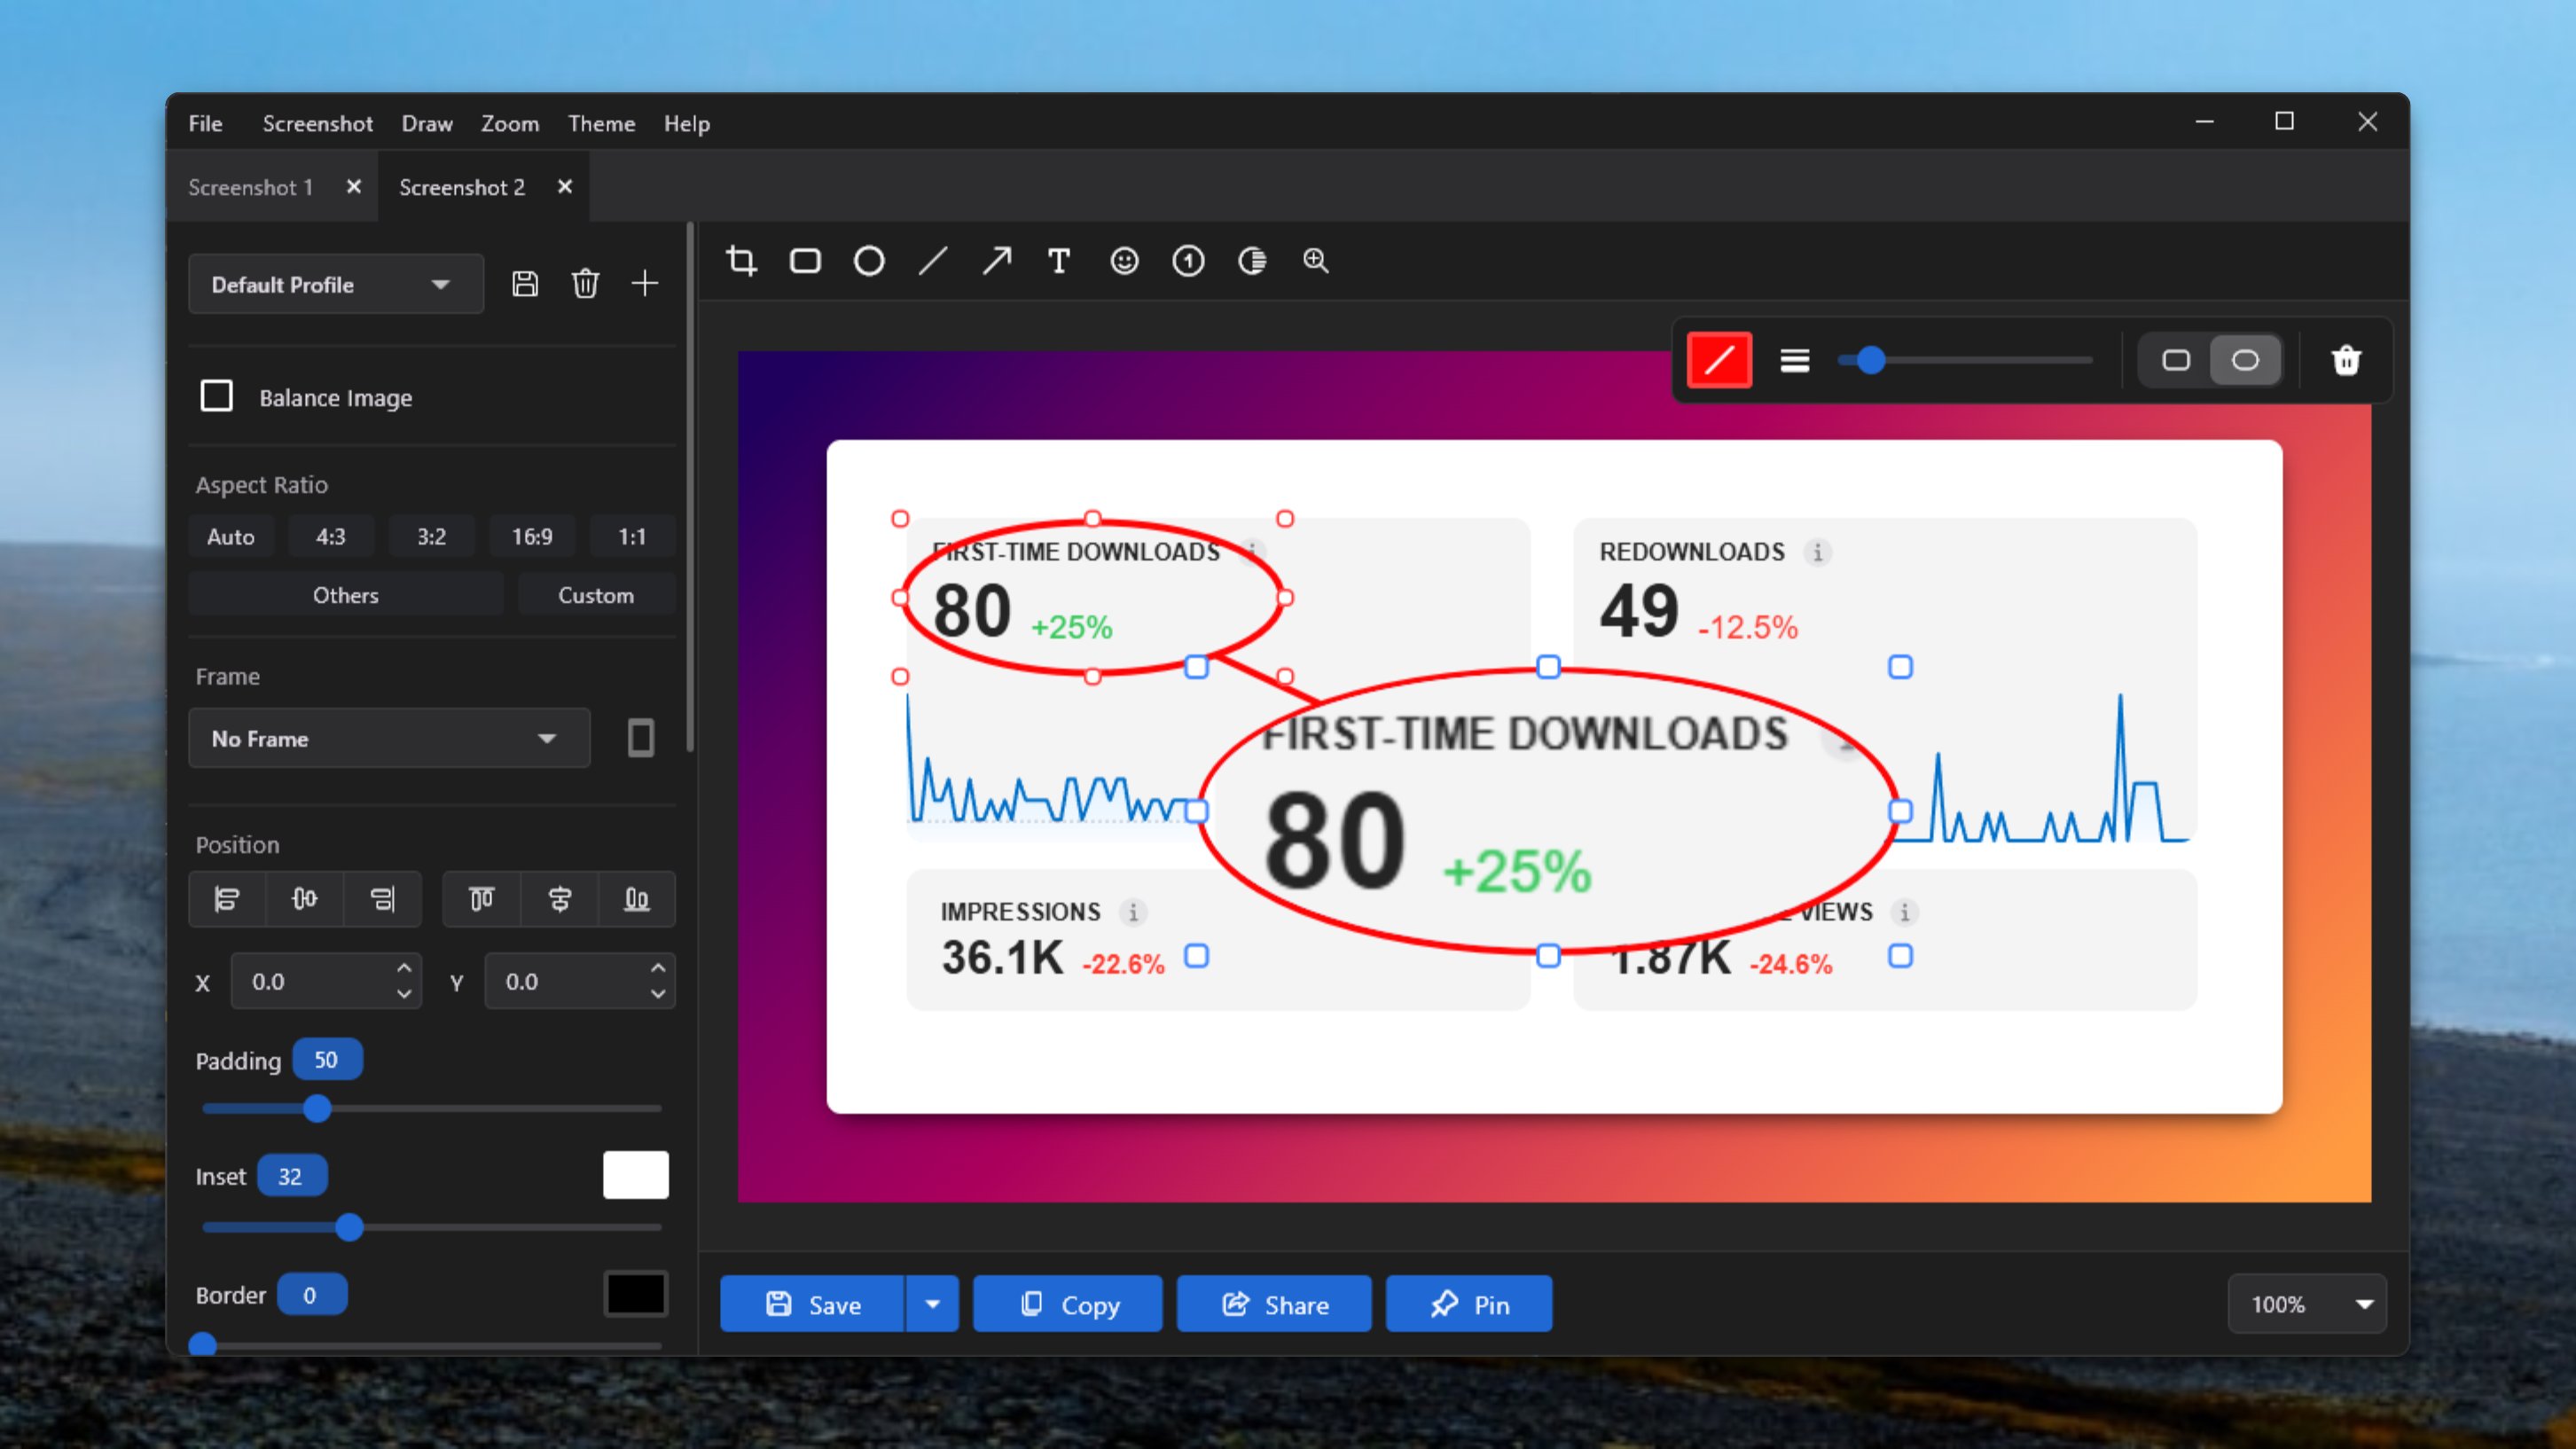
Task: Select the Crop tool
Action: 741,261
